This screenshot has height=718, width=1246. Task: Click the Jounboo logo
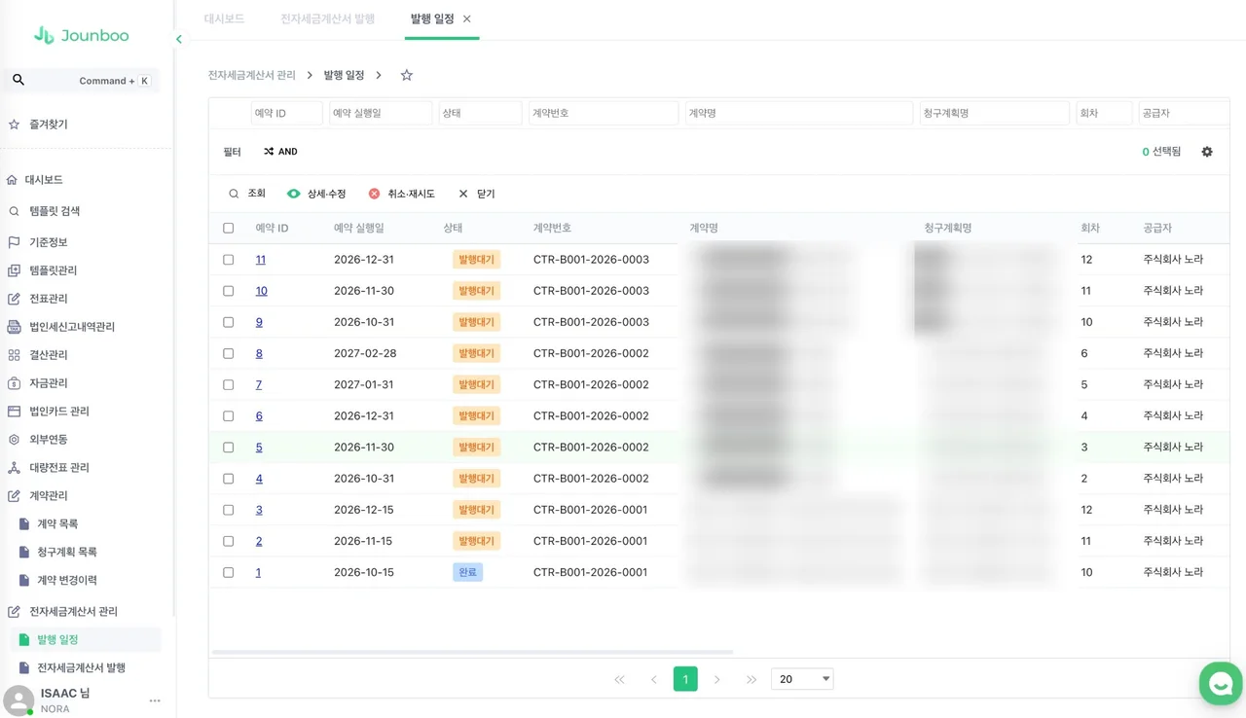(81, 35)
